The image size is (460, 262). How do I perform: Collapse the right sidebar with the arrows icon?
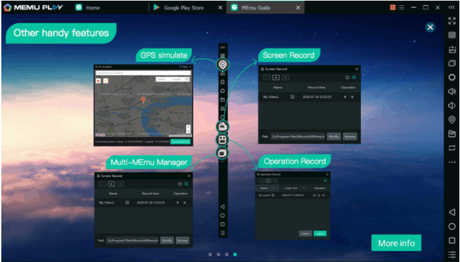pyautogui.click(x=451, y=7)
